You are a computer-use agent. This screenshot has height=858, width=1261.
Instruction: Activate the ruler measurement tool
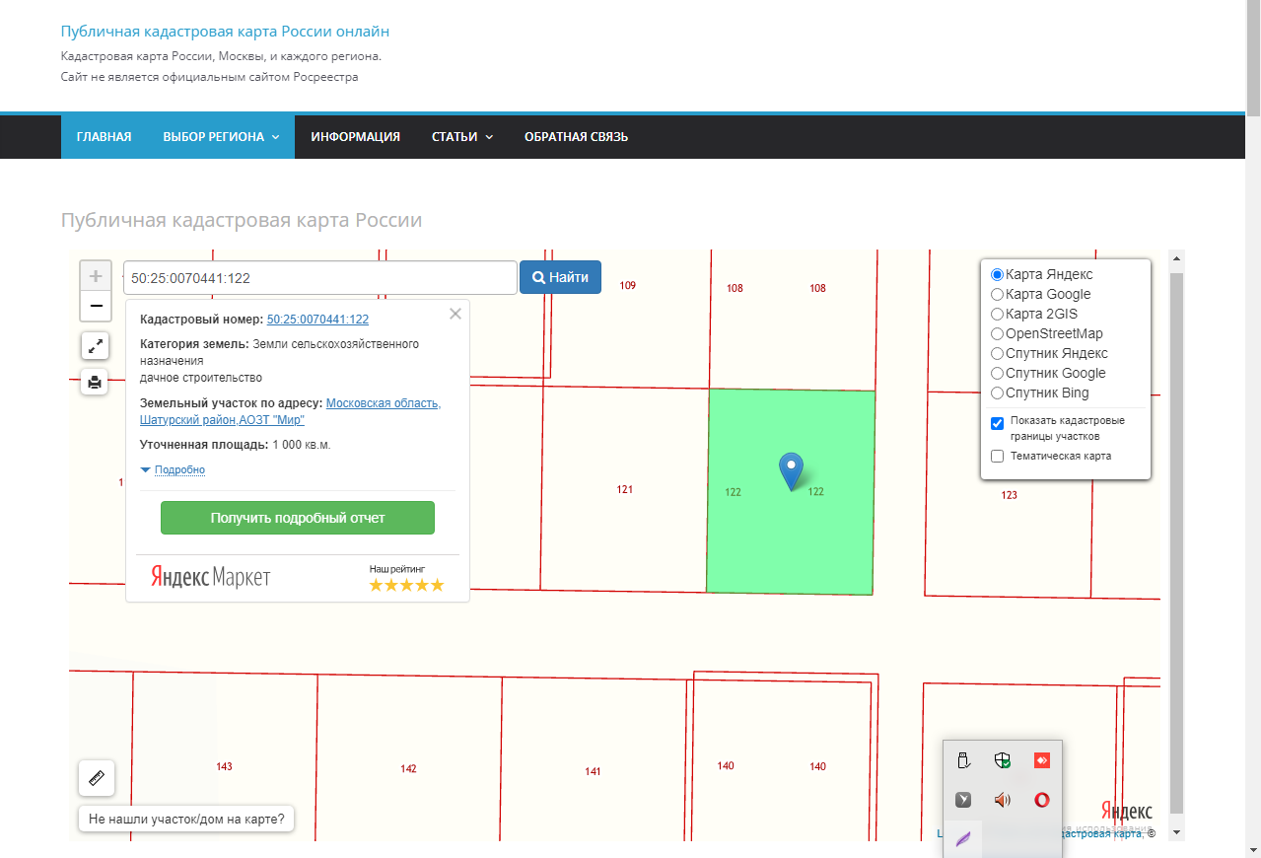point(97,778)
